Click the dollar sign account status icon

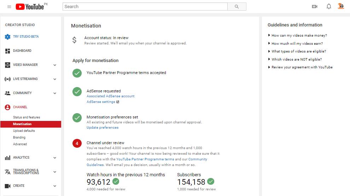point(74,40)
